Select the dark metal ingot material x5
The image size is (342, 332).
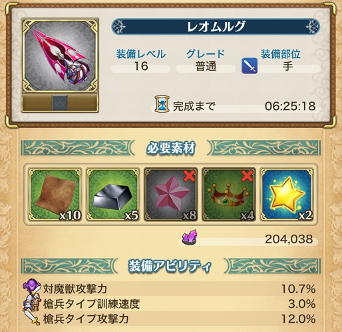pos(113,195)
